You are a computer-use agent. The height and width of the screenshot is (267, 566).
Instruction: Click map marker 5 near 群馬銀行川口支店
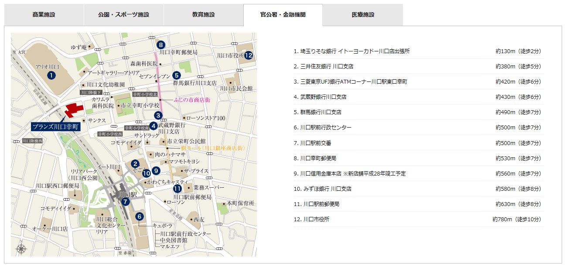click(177, 74)
